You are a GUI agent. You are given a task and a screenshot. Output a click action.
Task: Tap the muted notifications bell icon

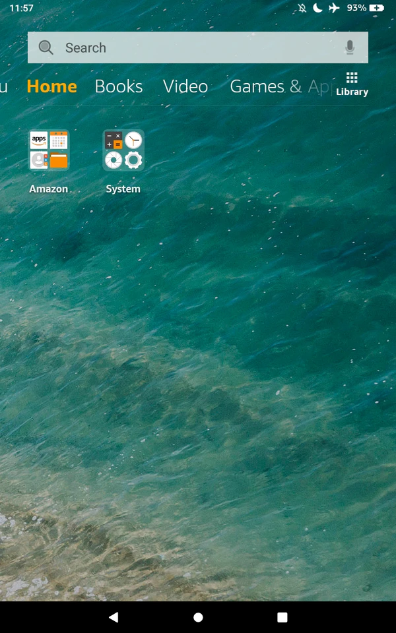click(302, 8)
